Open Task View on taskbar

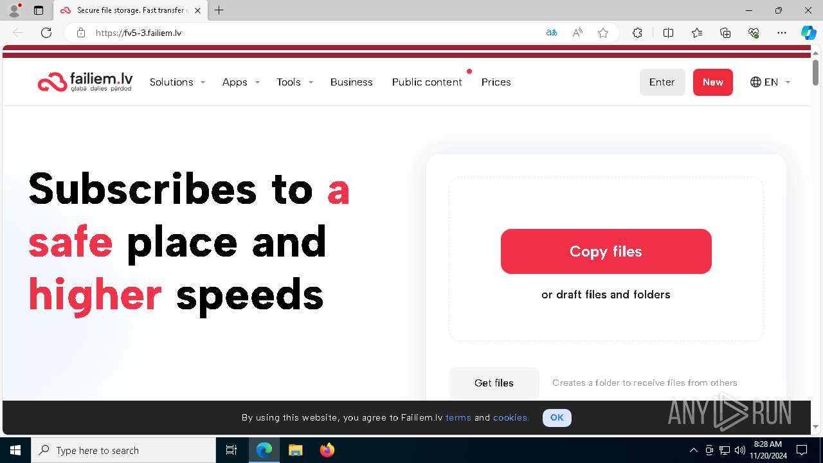click(231, 450)
